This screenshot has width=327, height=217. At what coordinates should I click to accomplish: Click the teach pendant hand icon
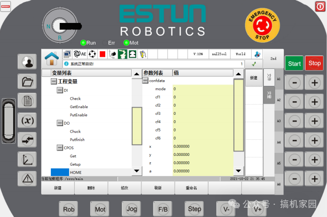[143, 54]
